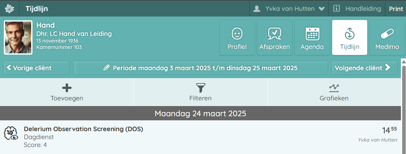406x154 pixels.
Task: Open the Profiel smiley icon
Action: (x=237, y=34)
